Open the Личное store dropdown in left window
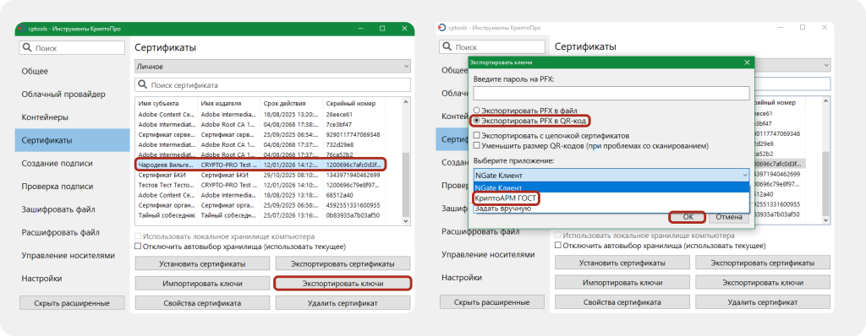 point(273,66)
